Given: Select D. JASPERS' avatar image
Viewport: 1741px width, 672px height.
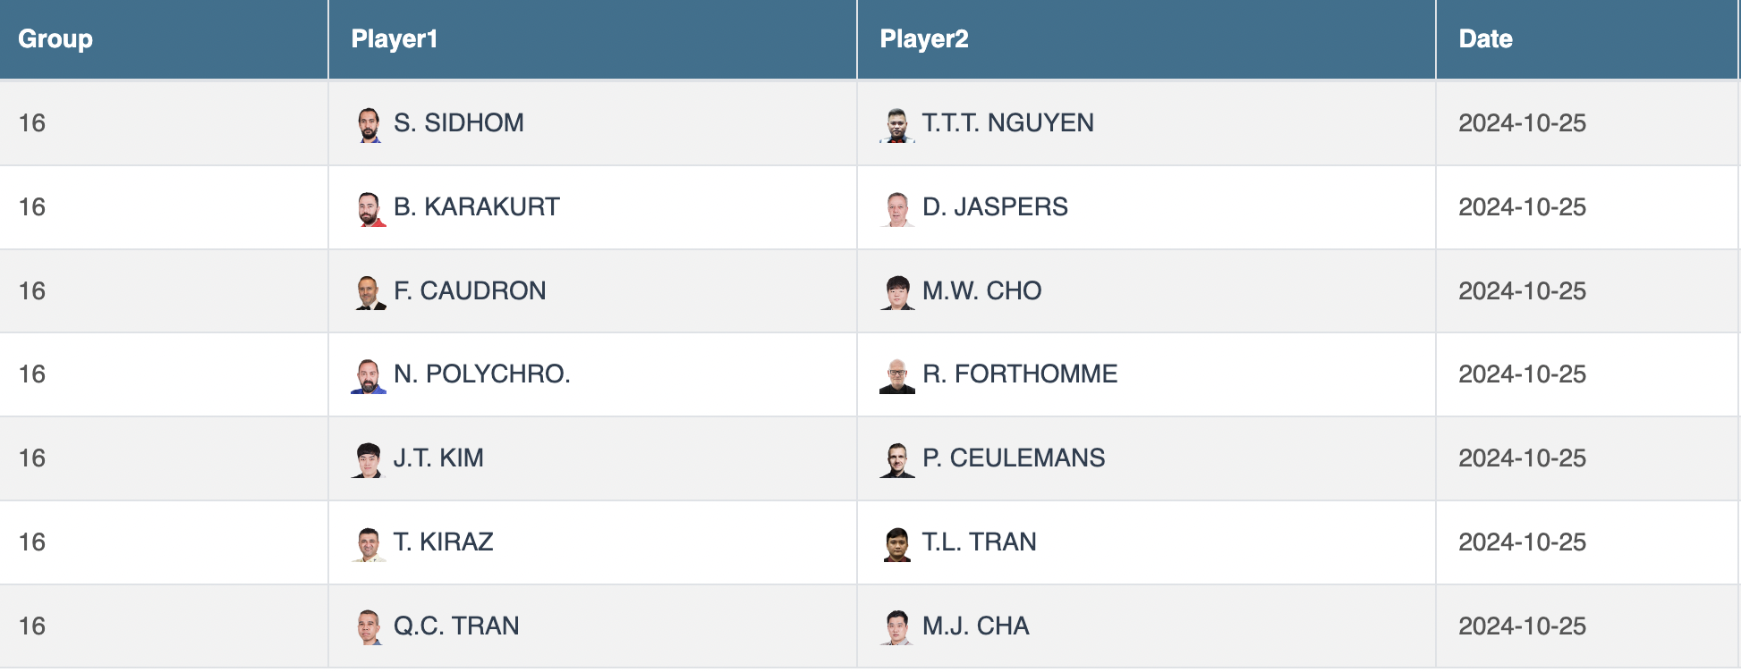Looking at the screenshot, I should tap(897, 208).
